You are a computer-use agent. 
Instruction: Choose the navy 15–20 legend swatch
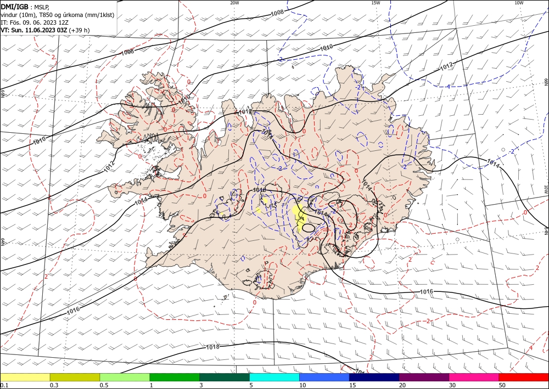click(x=374, y=377)
